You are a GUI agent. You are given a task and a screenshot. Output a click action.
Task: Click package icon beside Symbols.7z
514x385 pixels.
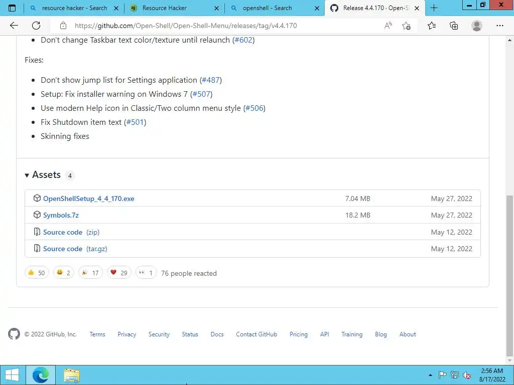click(x=37, y=215)
